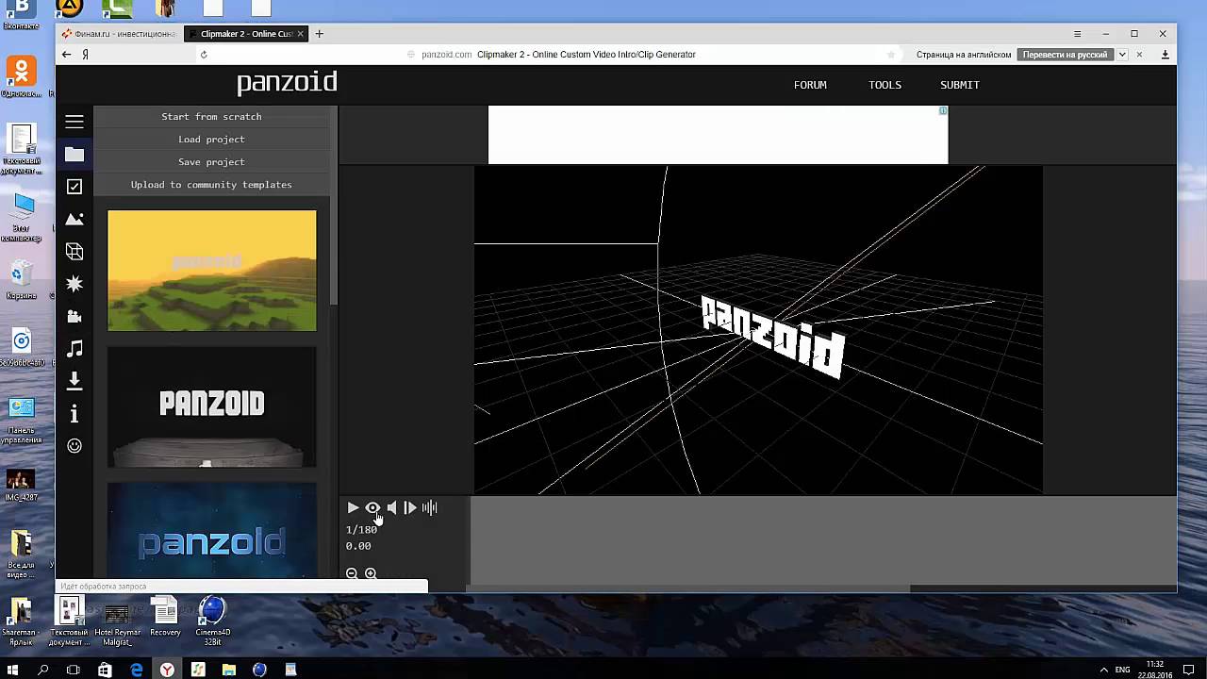Open the info 'i' icon in sidebar
Screen dimensions: 1207x679
[x=74, y=414]
